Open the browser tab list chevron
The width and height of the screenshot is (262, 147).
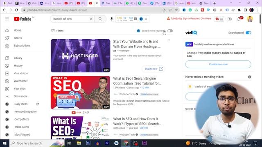(x=231, y=3)
